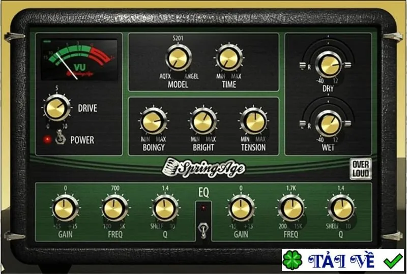Click the EQ section label

[203, 193]
